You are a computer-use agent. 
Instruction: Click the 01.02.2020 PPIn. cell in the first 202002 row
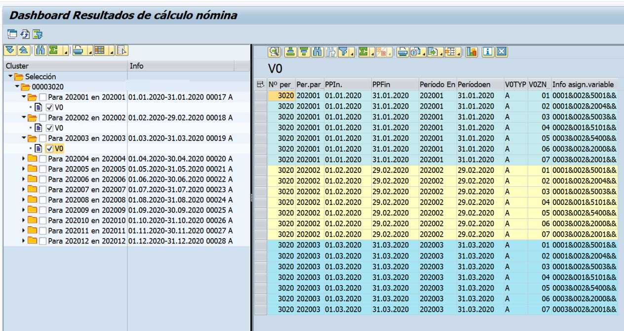348,170
